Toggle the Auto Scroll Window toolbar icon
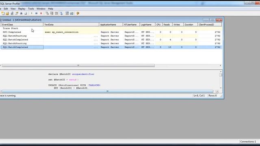This screenshot has height=146, width=260. click(x=61, y=13)
